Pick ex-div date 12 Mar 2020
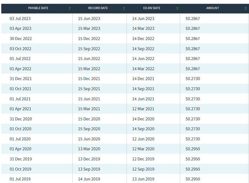 (x=143, y=149)
